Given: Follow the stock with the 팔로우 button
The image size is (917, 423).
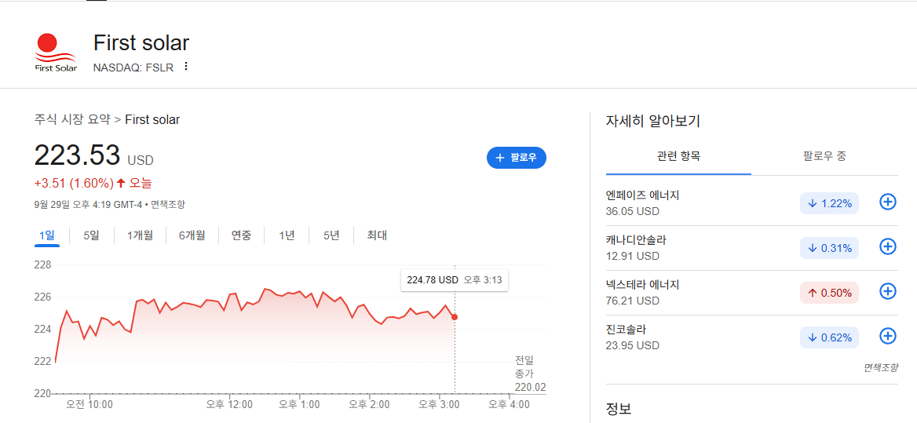Looking at the screenshot, I should [x=517, y=158].
